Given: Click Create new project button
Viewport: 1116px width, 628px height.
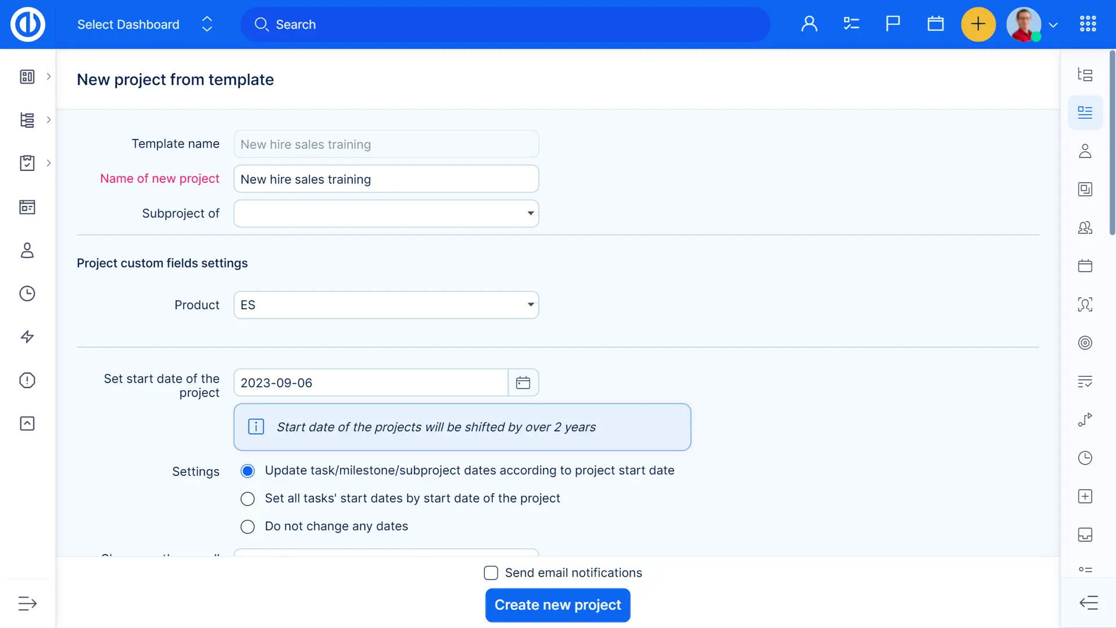Looking at the screenshot, I should 557,605.
